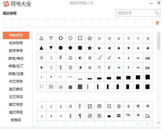Click the scrollbar up arrow

(x=159, y=33)
